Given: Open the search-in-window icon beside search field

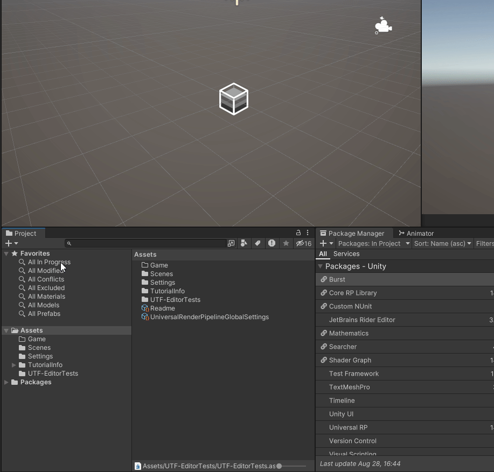Looking at the screenshot, I should point(231,243).
